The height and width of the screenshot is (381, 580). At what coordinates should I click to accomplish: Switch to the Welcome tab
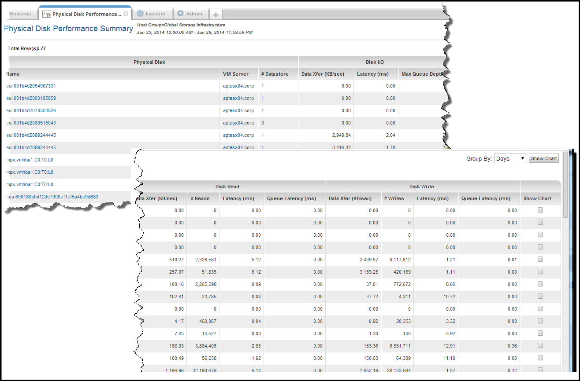(x=20, y=14)
